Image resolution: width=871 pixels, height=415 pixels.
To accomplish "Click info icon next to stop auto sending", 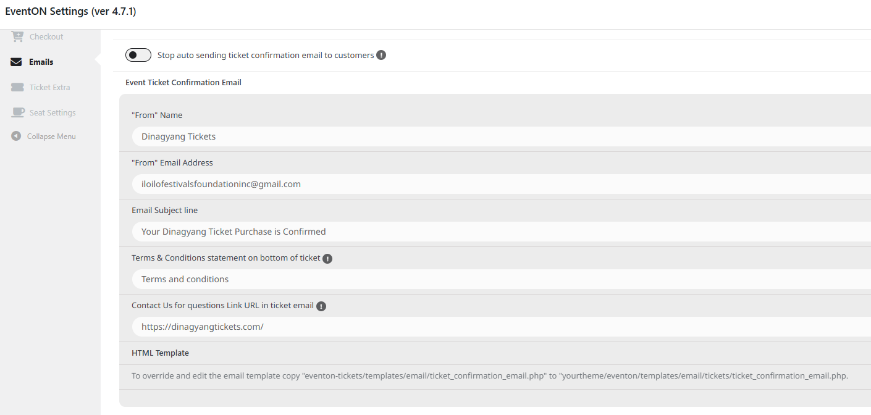I will tap(381, 55).
